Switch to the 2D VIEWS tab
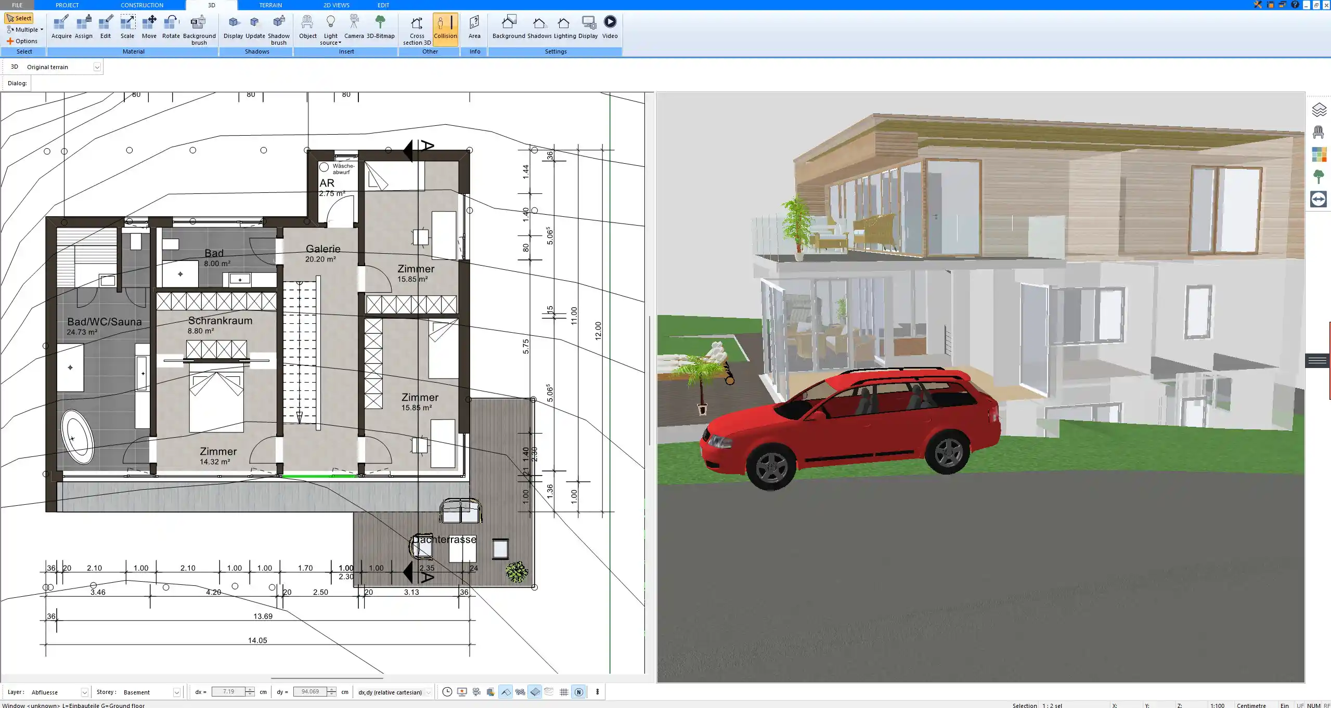1331x708 pixels. coord(336,5)
